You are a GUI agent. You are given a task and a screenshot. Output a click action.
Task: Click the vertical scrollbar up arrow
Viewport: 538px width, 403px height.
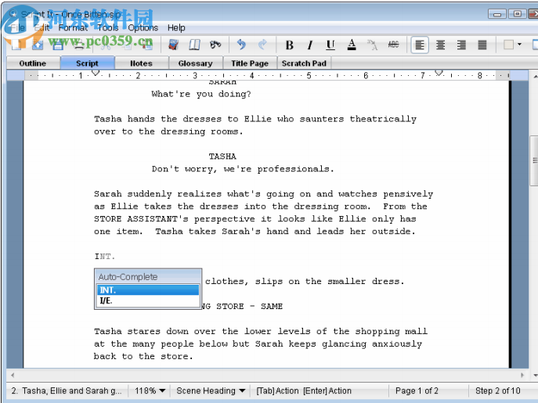click(x=535, y=75)
